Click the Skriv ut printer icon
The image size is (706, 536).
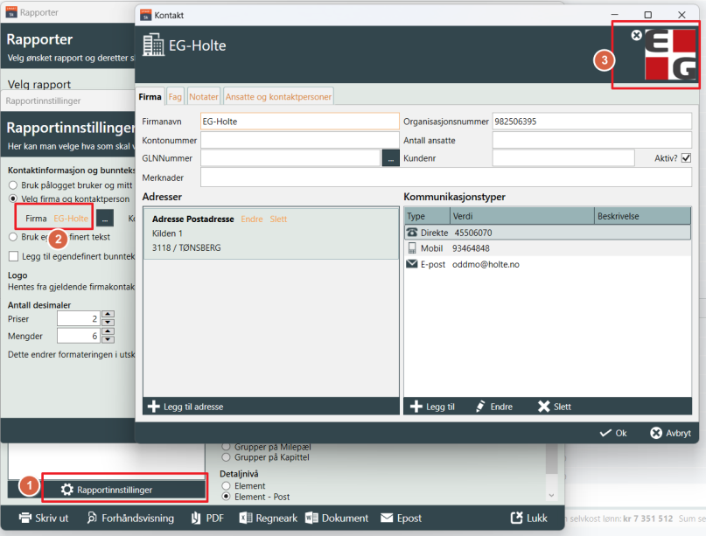click(x=25, y=518)
